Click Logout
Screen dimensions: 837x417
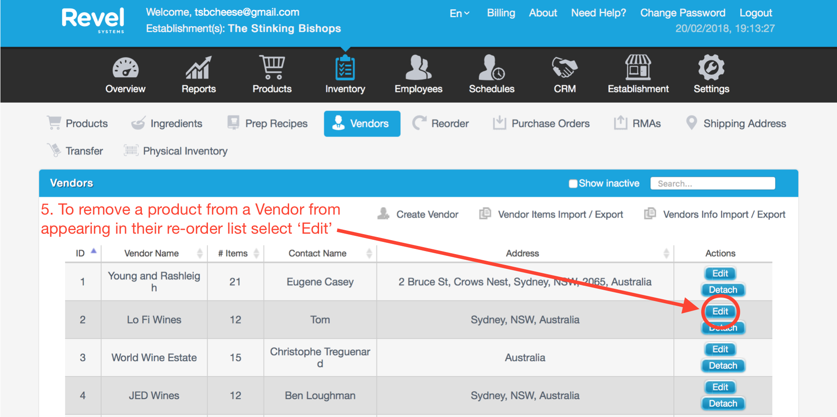click(x=755, y=13)
